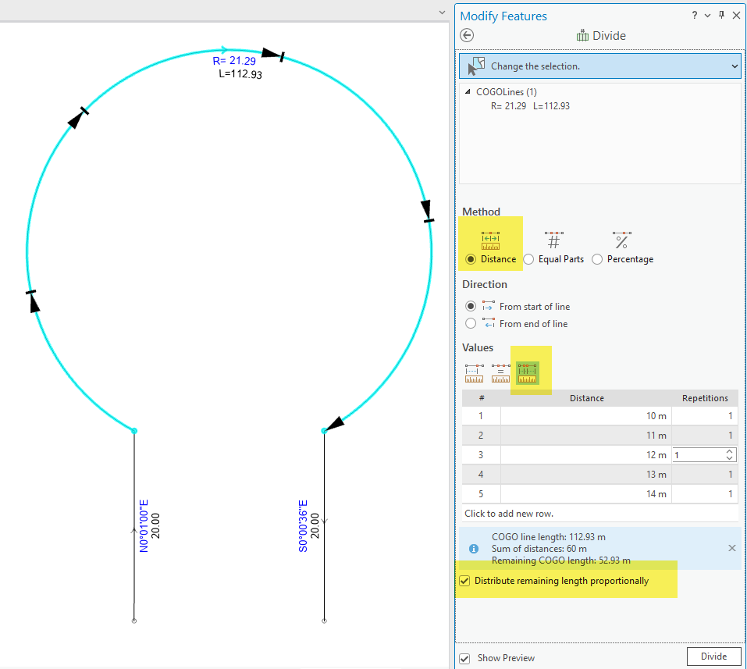747x669 pixels.
Task: Toggle auto-hide pin of Modify Features pane
Action: (x=722, y=16)
